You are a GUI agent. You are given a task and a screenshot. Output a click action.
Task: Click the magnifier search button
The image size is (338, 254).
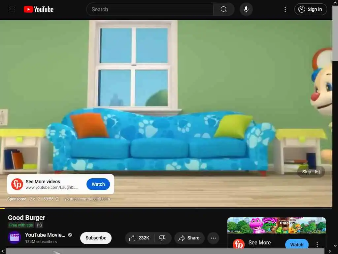224,9
